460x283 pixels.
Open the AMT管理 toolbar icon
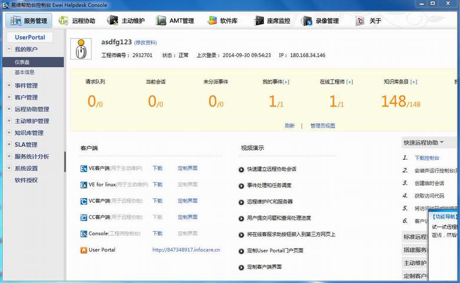point(161,21)
